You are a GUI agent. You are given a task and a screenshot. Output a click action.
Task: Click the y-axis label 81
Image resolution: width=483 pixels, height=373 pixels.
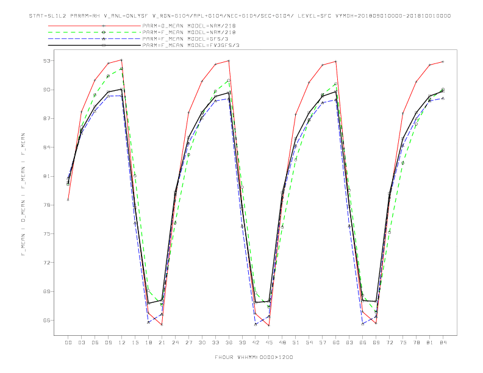click(46, 176)
